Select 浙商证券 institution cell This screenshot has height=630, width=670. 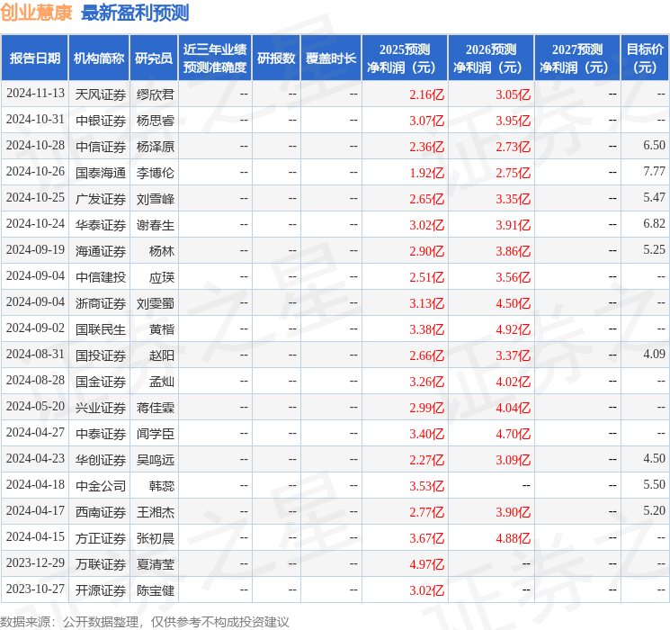pyautogui.click(x=101, y=303)
